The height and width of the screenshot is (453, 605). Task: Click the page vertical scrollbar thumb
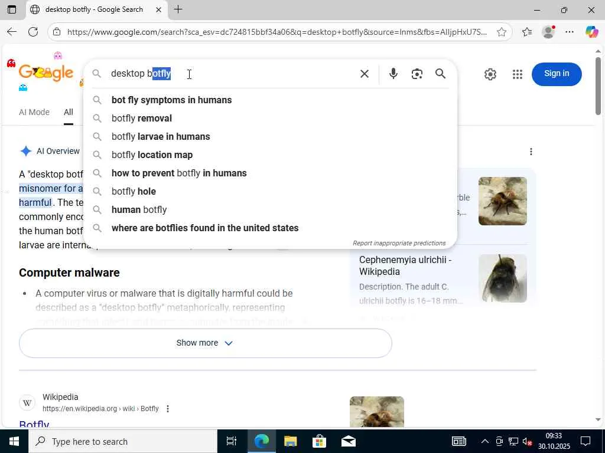(x=598, y=86)
